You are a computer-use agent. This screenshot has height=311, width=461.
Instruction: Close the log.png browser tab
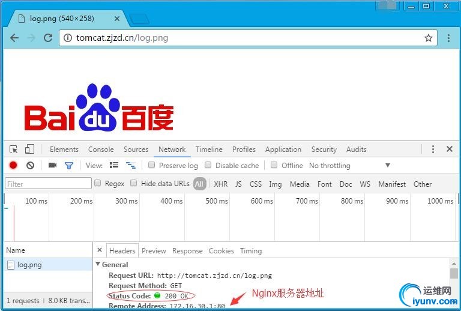point(116,19)
